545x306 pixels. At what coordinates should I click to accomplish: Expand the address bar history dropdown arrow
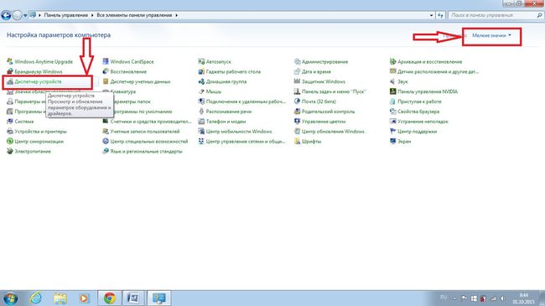431,15
